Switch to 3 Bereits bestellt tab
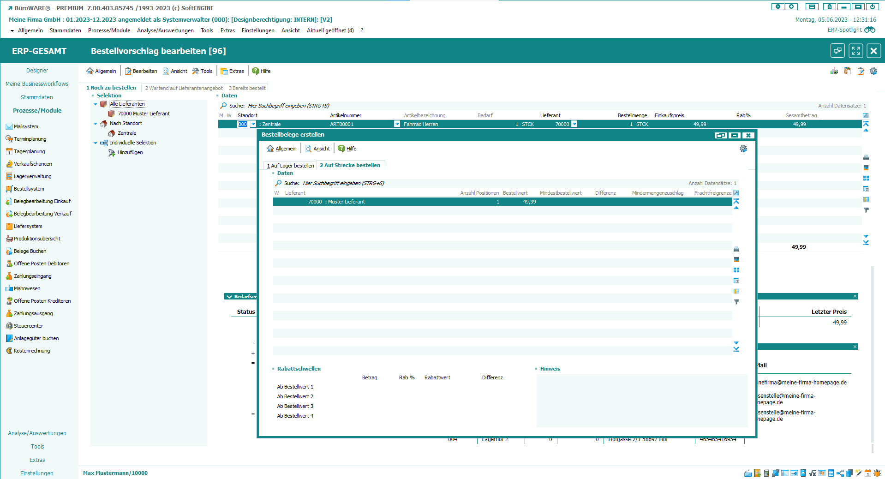 click(247, 88)
